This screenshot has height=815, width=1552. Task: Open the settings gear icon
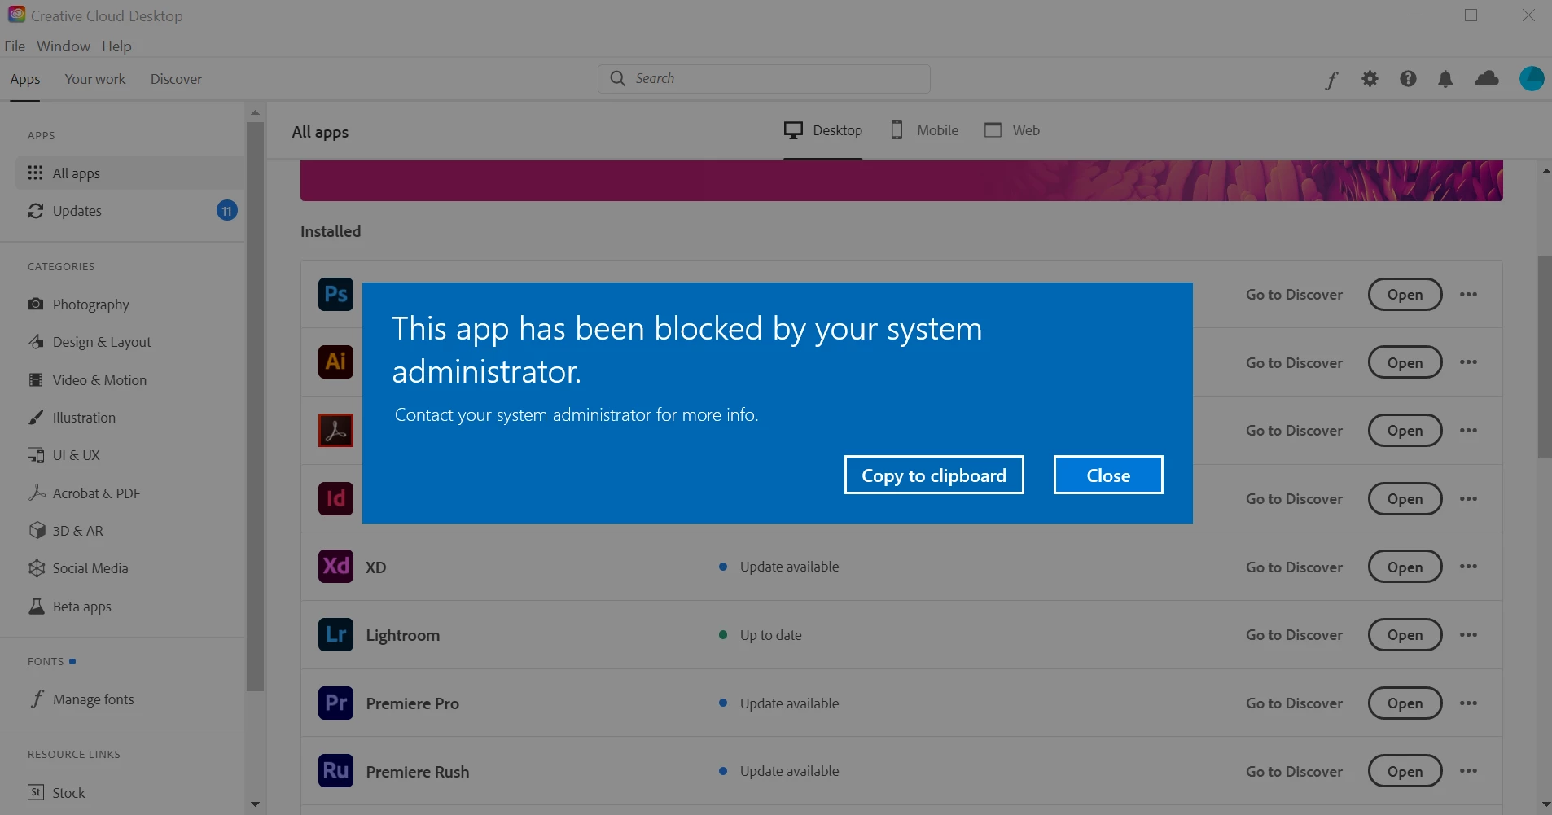[1370, 78]
